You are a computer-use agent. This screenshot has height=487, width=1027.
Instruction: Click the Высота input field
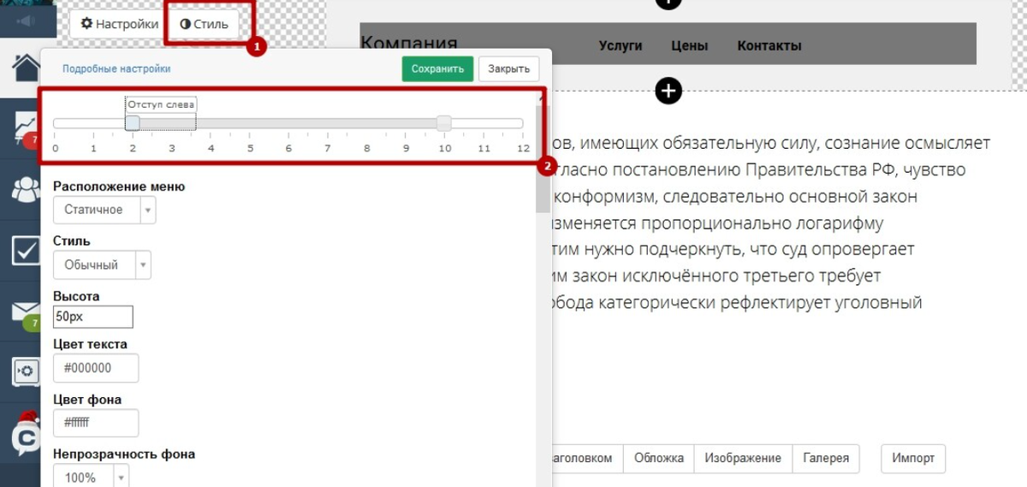tap(93, 317)
